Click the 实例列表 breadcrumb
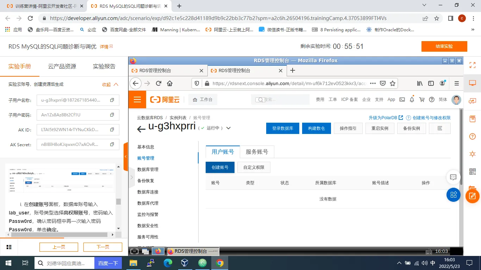This screenshot has height=270, width=481. click(178, 118)
